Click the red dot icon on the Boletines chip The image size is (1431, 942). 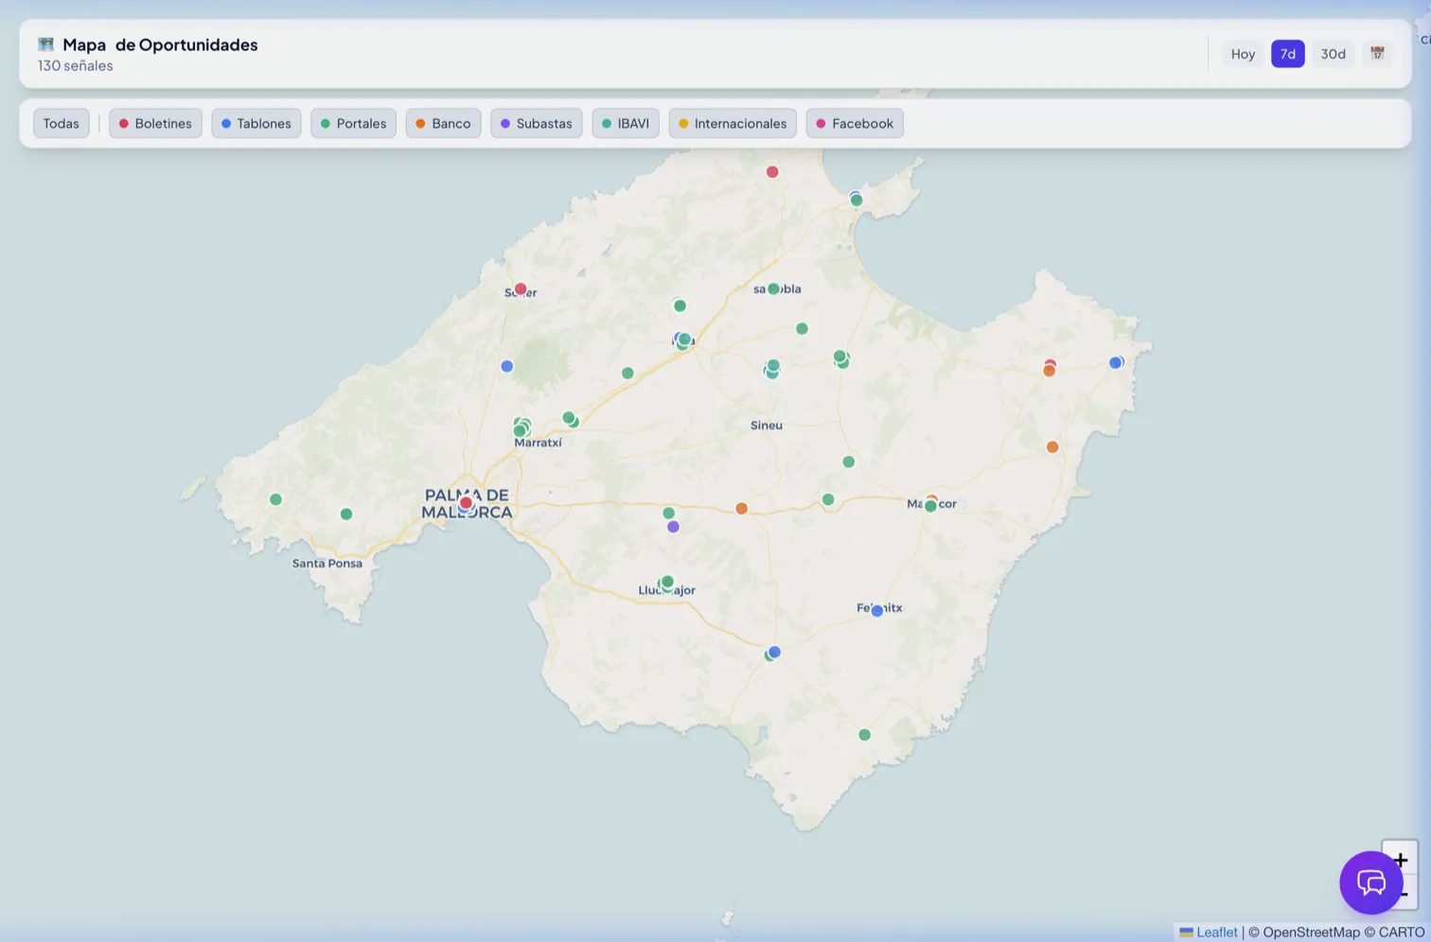coord(123,123)
